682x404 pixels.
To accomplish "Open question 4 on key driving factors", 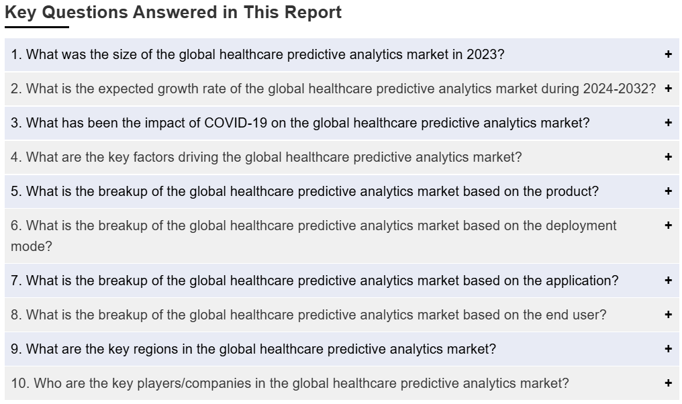I will (x=342, y=157).
